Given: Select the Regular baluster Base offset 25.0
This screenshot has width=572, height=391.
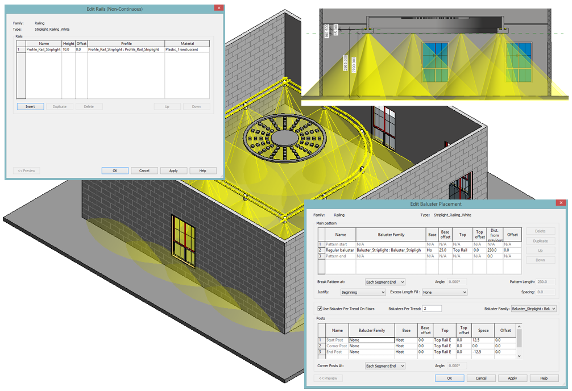Looking at the screenshot, I should click(x=445, y=250).
